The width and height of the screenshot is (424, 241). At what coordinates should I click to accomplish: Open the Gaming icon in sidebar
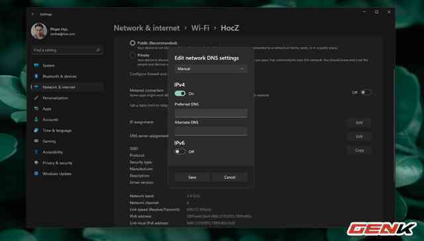(36, 141)
